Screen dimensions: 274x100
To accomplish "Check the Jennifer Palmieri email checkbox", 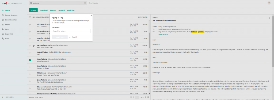I will [x=30, y=39].
